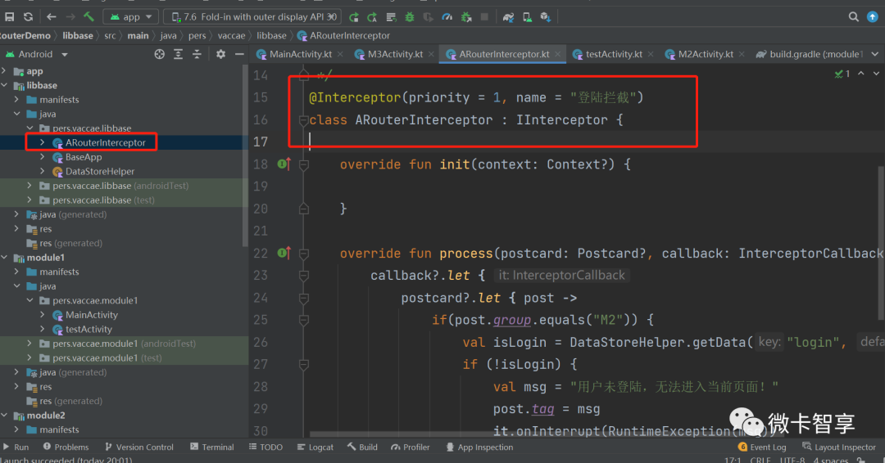The width and height of the screenshot is (885, 463).
Task: Click override gutter icon on line 22
Action: coord(284,253)
